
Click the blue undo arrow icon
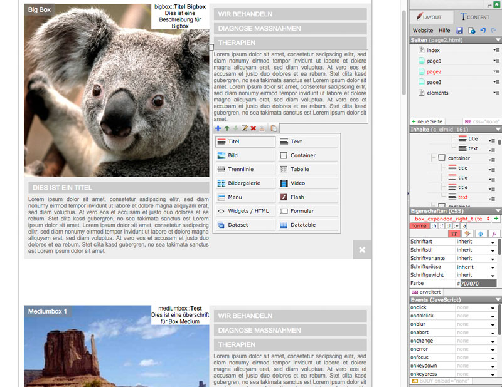[x=482, y=30]
